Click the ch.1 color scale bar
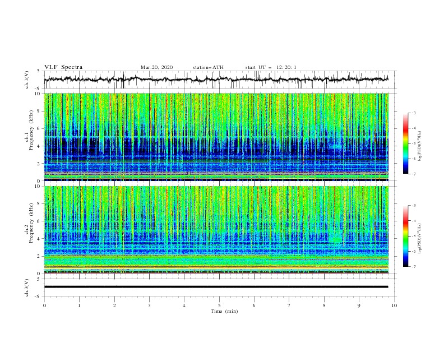 (406, 143)
